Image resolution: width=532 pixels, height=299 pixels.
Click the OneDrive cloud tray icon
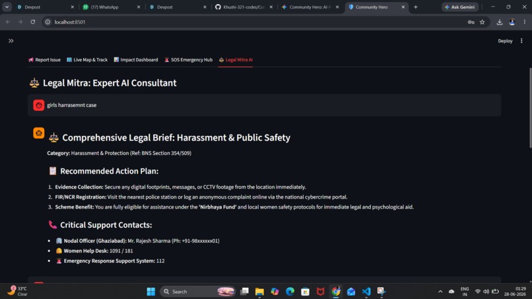click(x=451, y=292)
